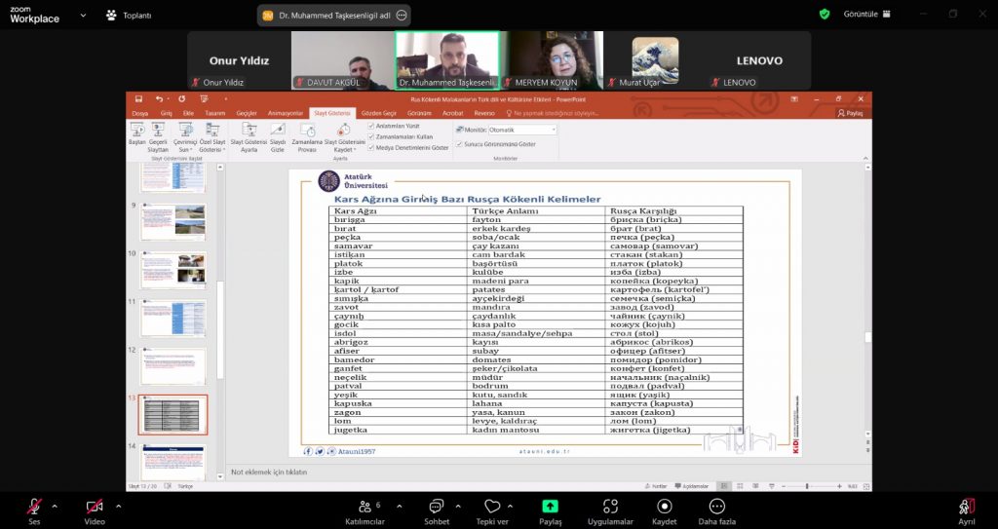The image size is (998, 529).
Task: Switch to Normal view in status bar
Action: click(724, 486)
